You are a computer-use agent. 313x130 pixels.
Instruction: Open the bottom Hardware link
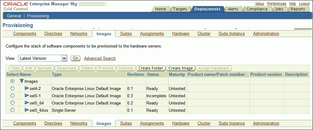tap(181, 123)
